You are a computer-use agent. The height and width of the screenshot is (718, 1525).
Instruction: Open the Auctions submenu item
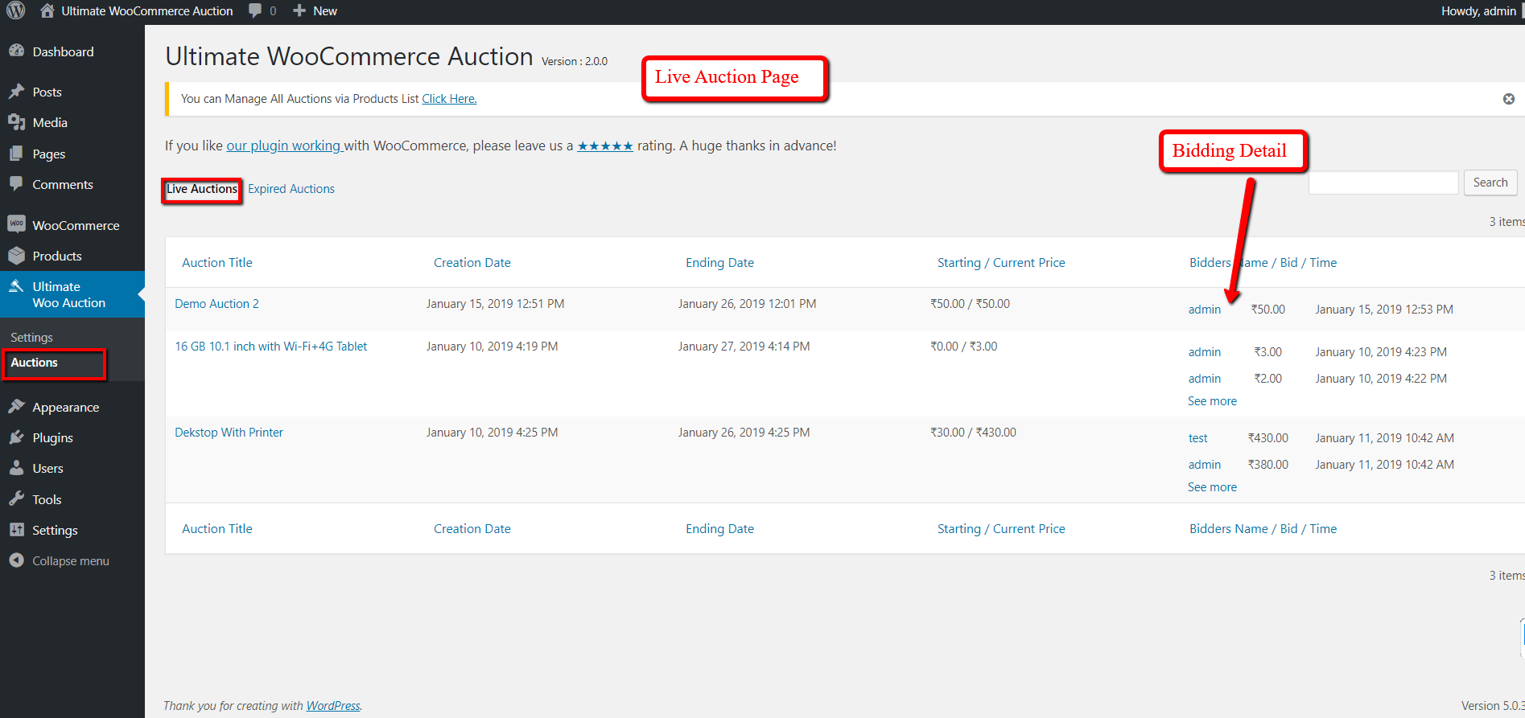35,363
